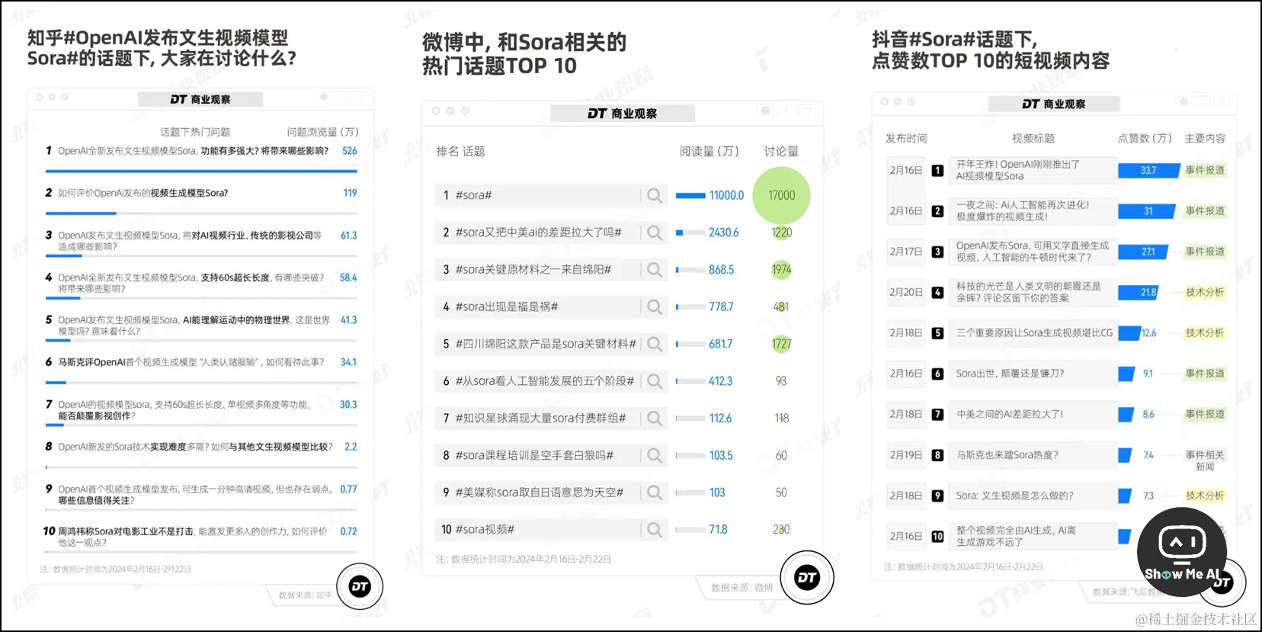Click the green 17000 discussion bubble

pyautogui.click(x=781, y=196)
